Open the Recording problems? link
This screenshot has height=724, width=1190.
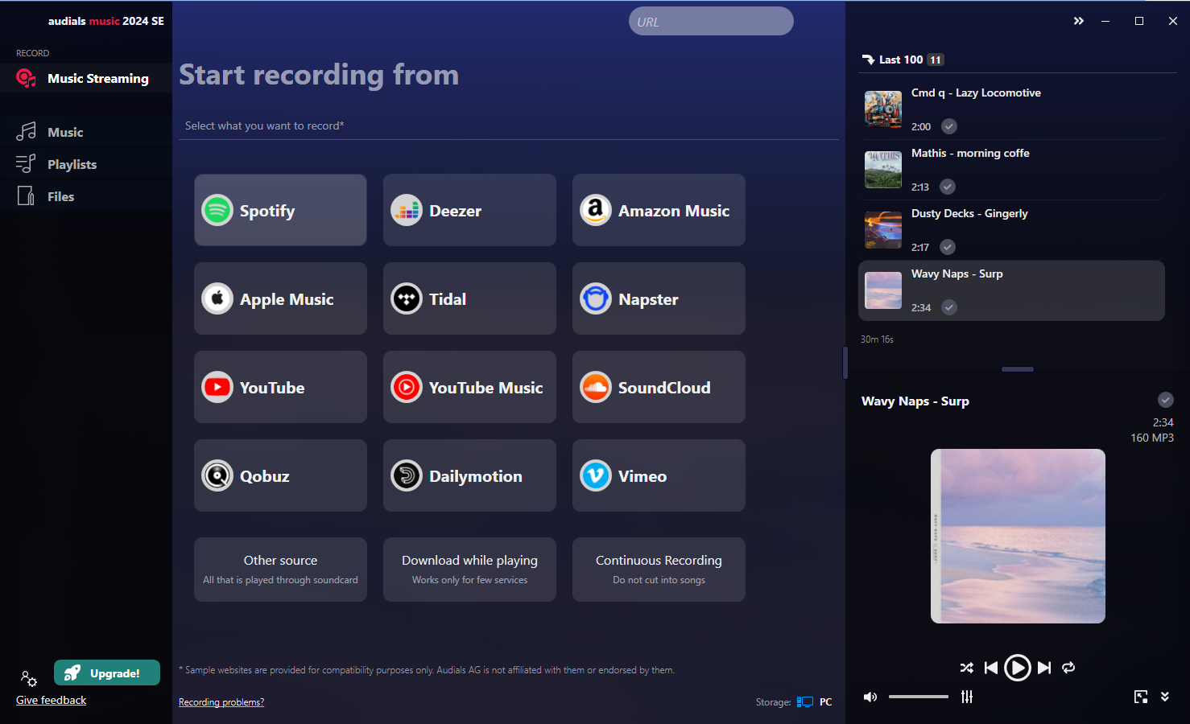[x=221, y=702]
